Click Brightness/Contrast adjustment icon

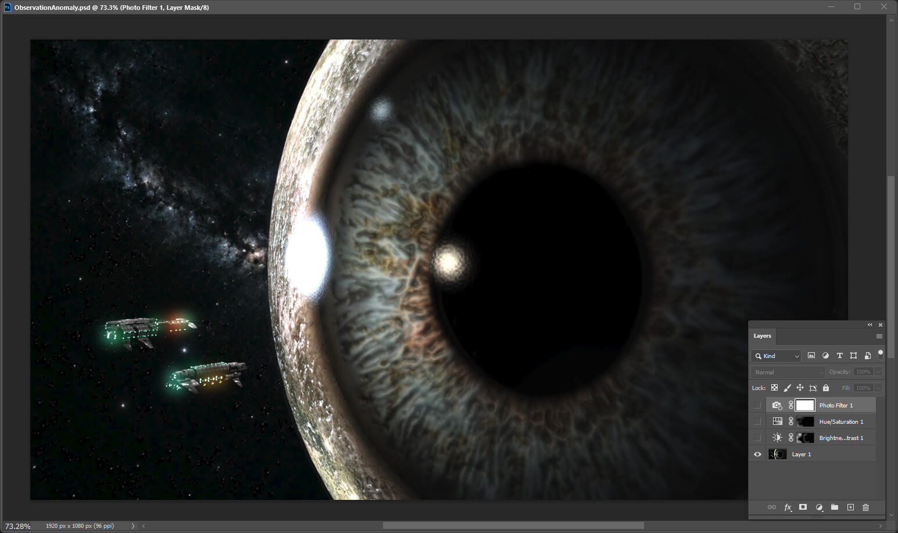777,438
